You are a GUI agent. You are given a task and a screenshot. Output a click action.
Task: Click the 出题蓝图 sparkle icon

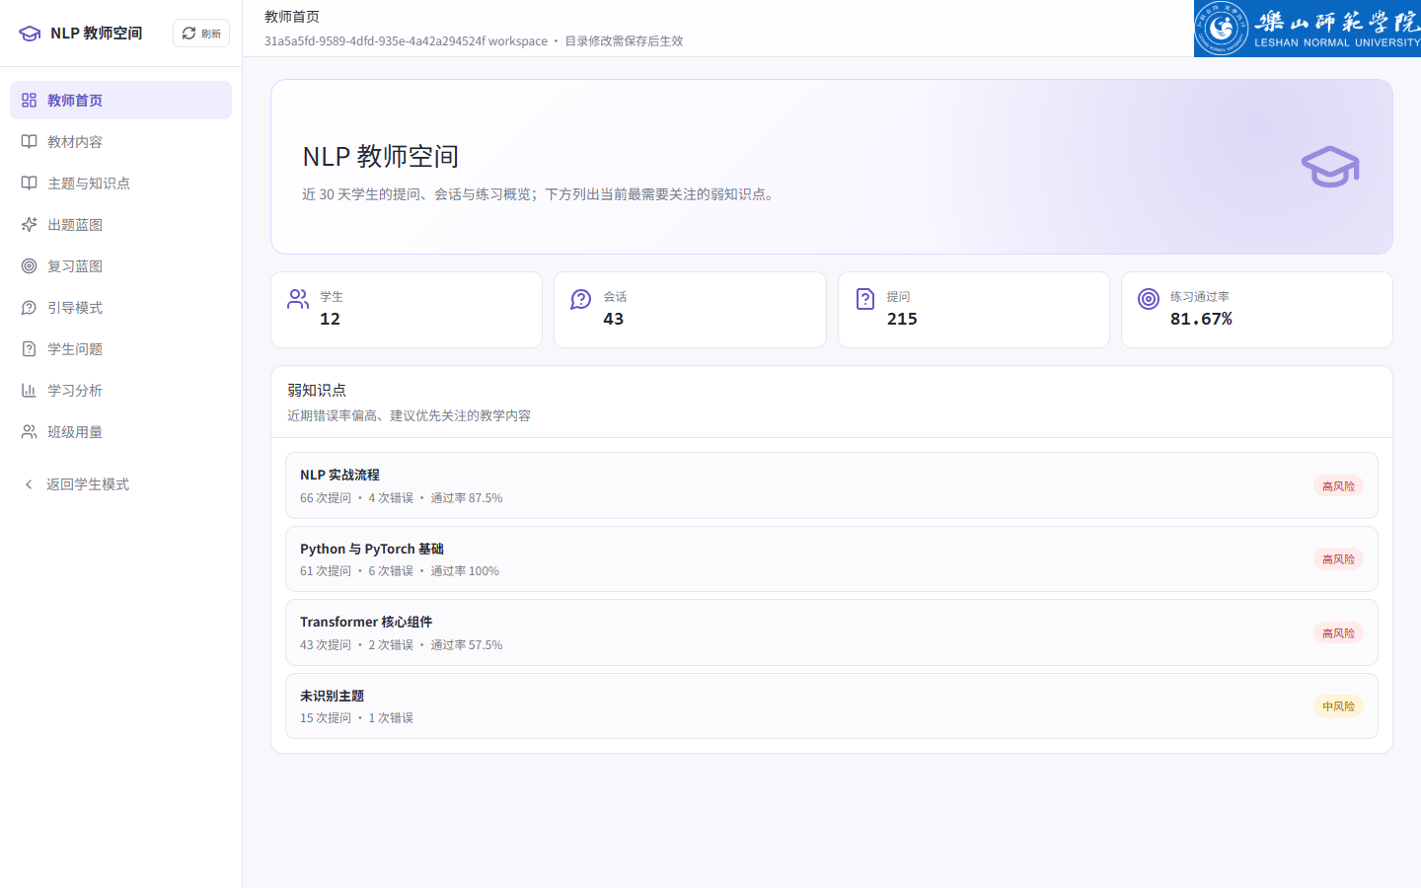(x=30, y=225)
